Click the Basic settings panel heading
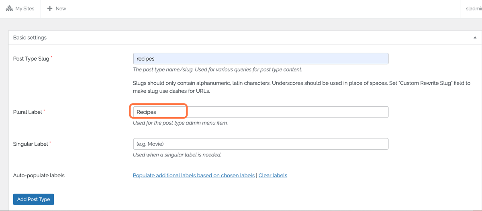The image size is (482, 211). (x=30, y=38)
